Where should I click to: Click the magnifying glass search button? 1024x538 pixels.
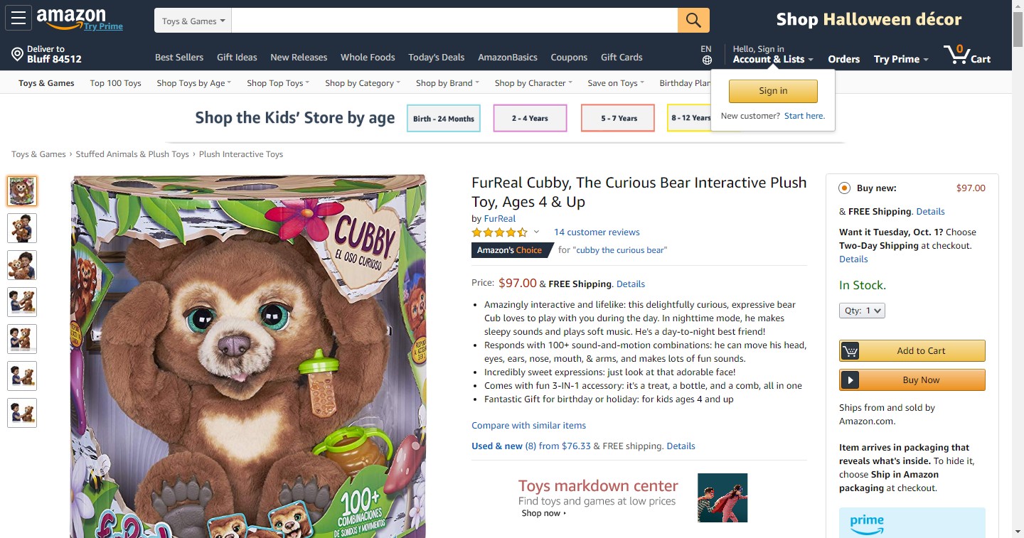(693, 21)
